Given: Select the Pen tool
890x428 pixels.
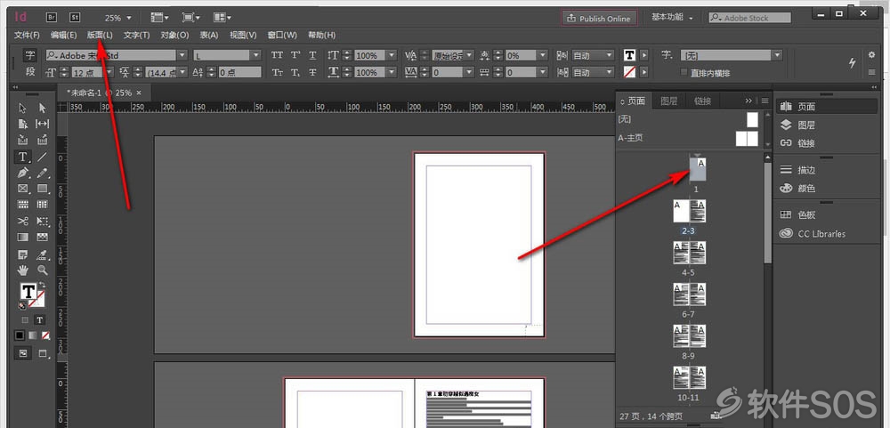Looking at the screenshot, I should (x=23, y=173).
